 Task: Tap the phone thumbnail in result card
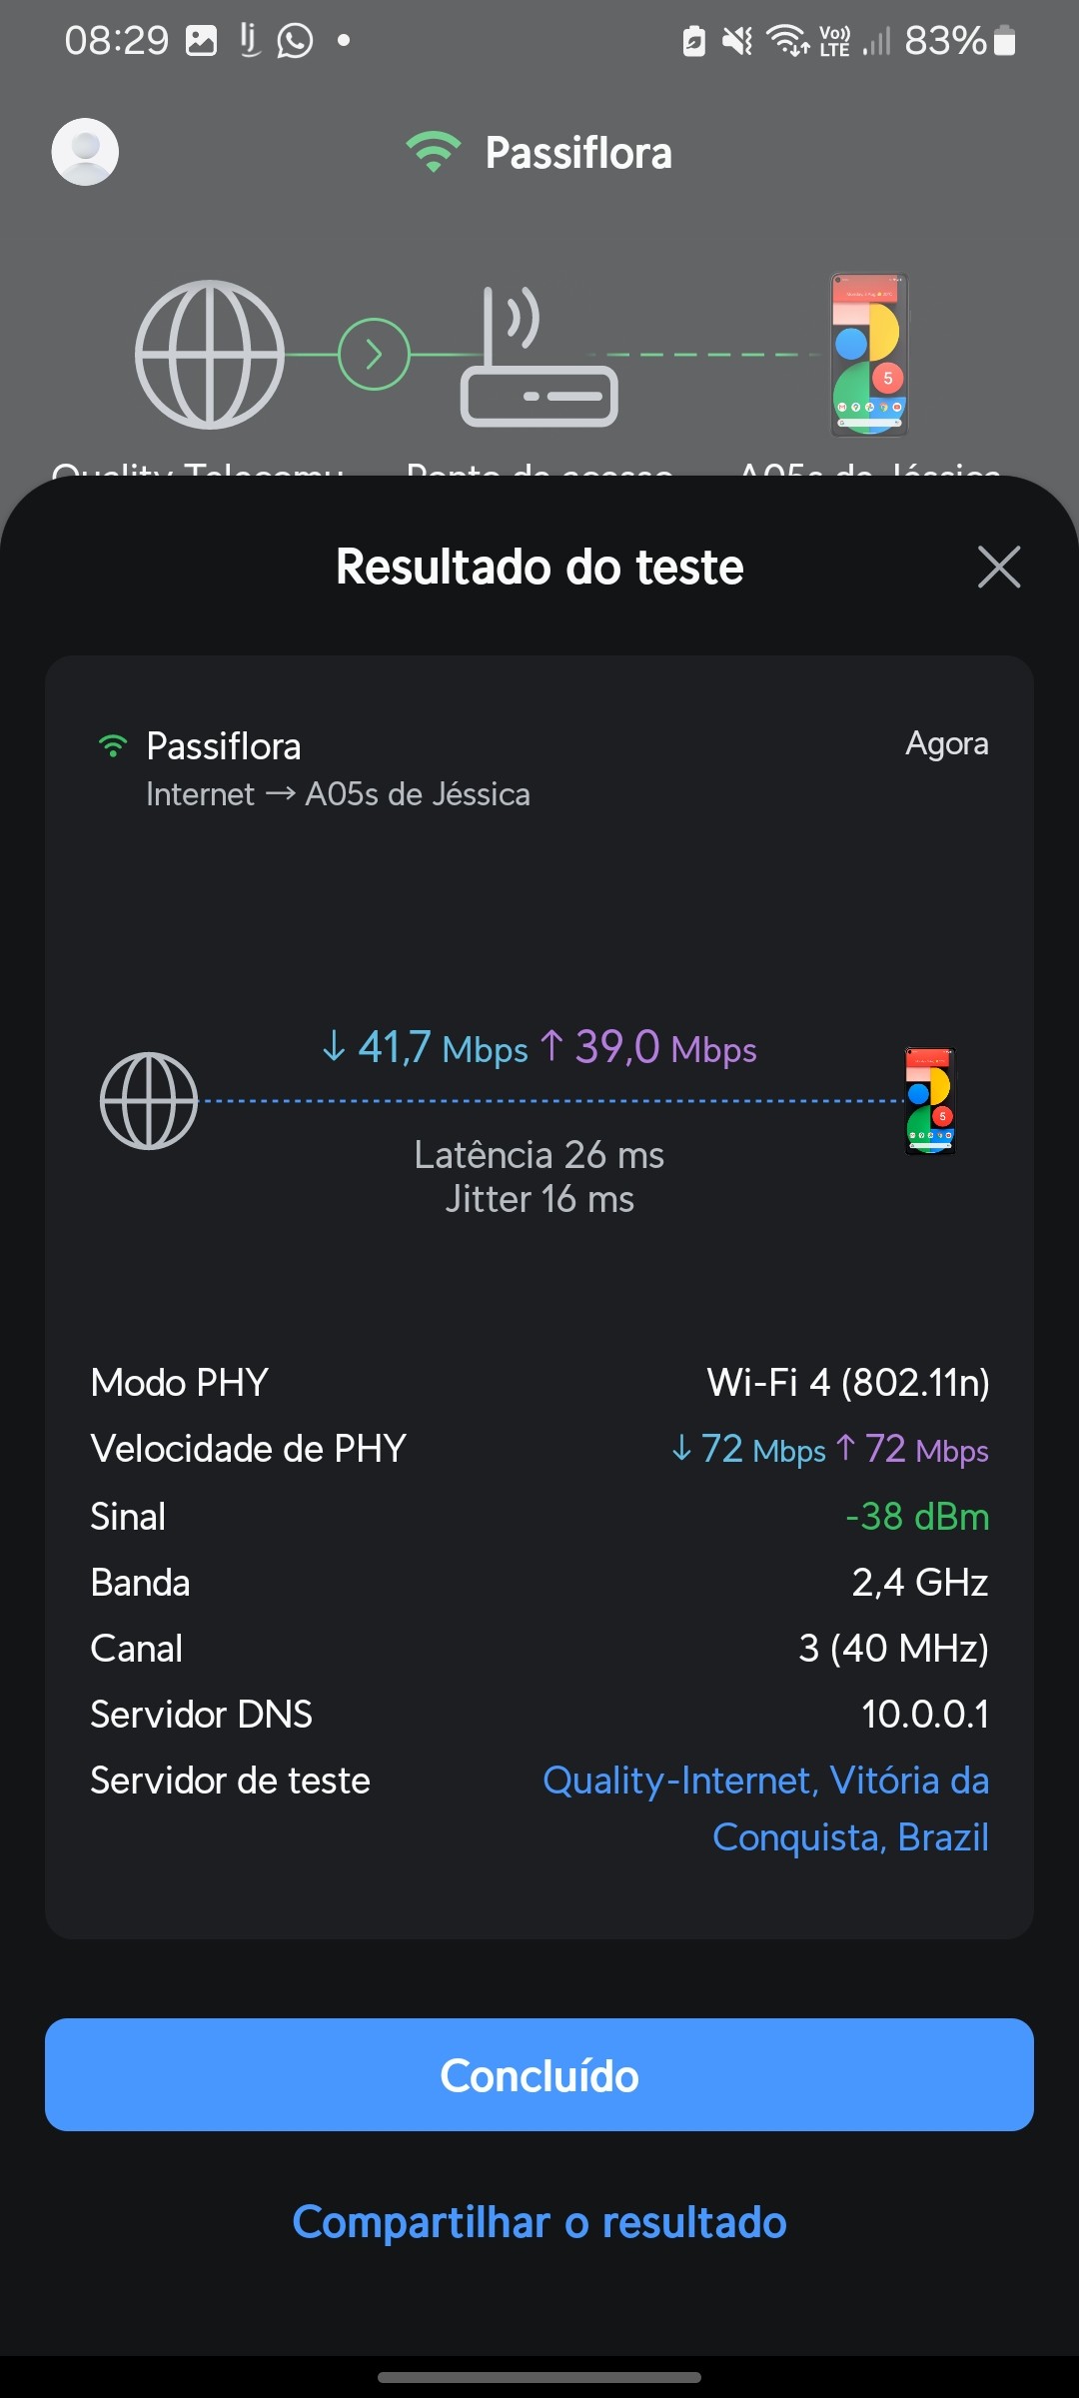click(x=930, y=1101)
